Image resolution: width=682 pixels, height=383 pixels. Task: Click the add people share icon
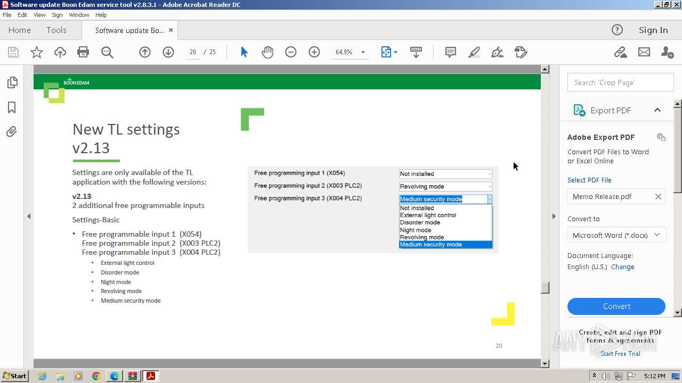667,52
